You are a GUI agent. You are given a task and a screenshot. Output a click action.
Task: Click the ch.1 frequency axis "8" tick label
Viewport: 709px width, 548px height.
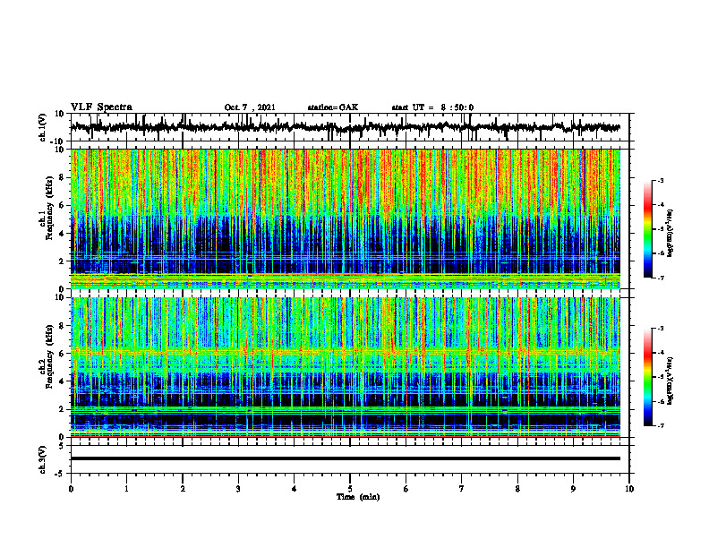coord(64,178)
